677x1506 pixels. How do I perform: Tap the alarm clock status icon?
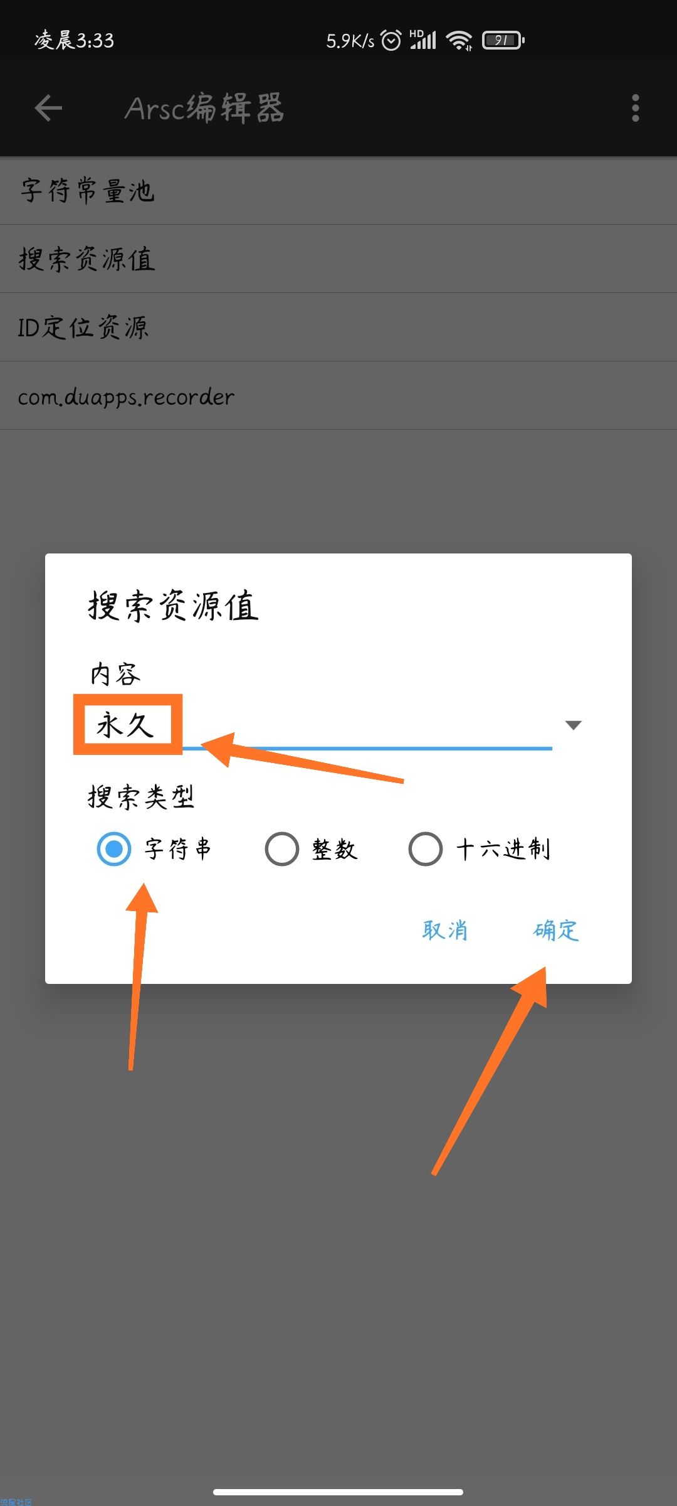point(391,41)
